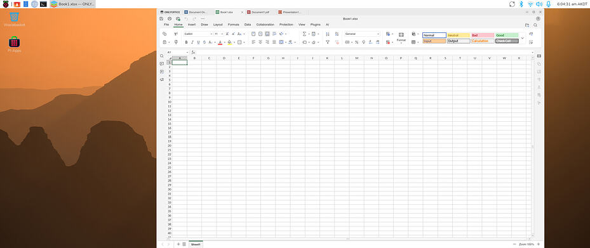The height and width of the screenshot is (248, 590).
Task: Open Search icon in left sidebar
Action: tap(162, 56)
